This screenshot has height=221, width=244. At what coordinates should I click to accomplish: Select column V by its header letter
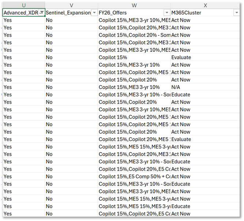[71, 5]
